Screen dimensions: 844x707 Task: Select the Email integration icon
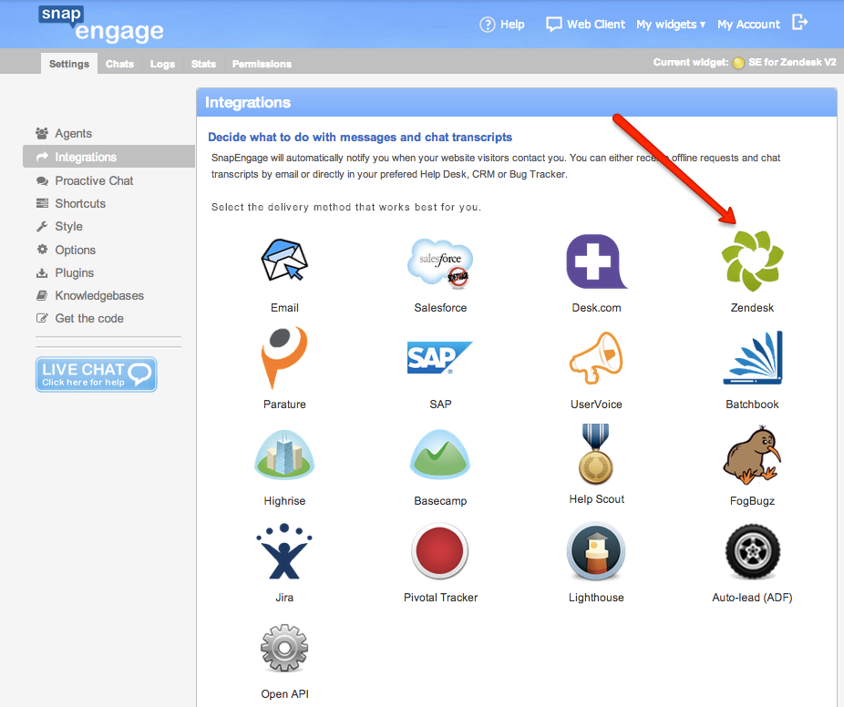[284, 261]
